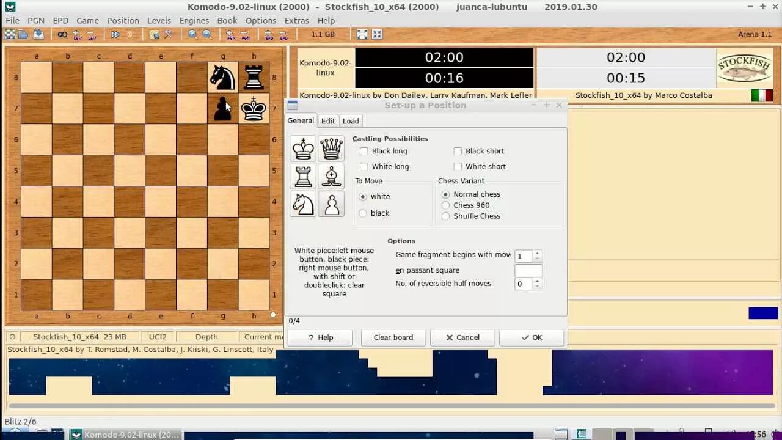Click the new game board toolbar icon

pos(10,34)
